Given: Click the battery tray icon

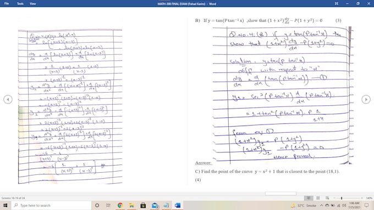Looking at the screenshot, I should [333, 205].
